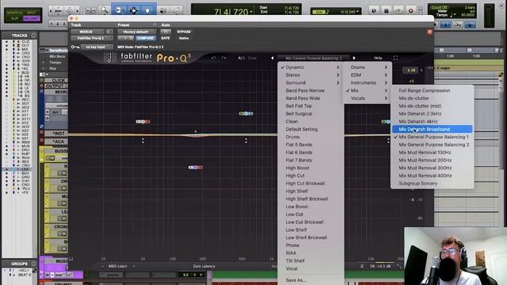This screenshot has height=285, width=507.
Task: Toggle the Slip edit mode
Action: 14,18
